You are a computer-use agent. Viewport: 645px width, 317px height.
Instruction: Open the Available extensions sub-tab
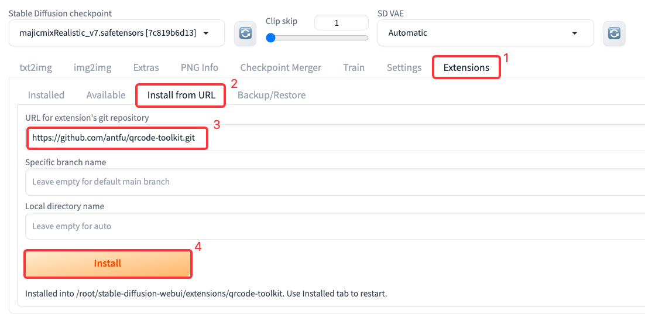[x=106, y=95]
